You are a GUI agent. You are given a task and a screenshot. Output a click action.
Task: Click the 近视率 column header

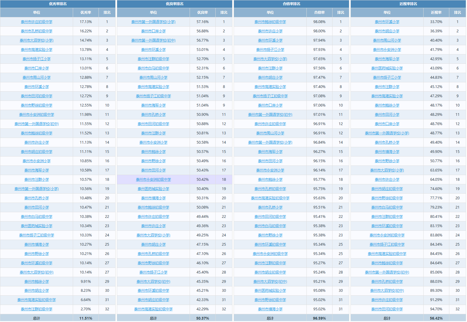(x=436, y=13)
